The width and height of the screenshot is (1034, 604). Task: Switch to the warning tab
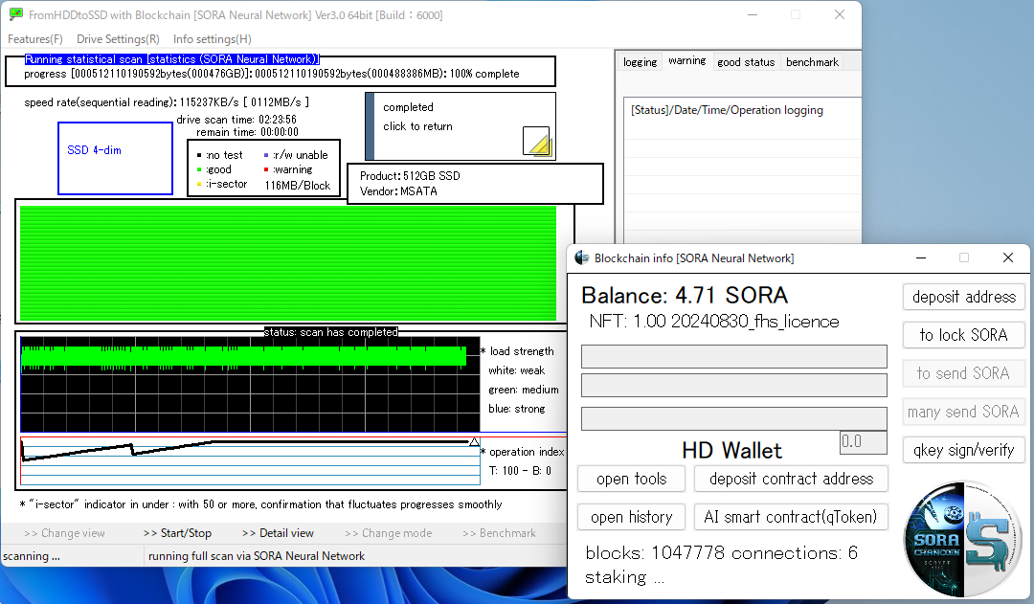click(x=686, y=60)
